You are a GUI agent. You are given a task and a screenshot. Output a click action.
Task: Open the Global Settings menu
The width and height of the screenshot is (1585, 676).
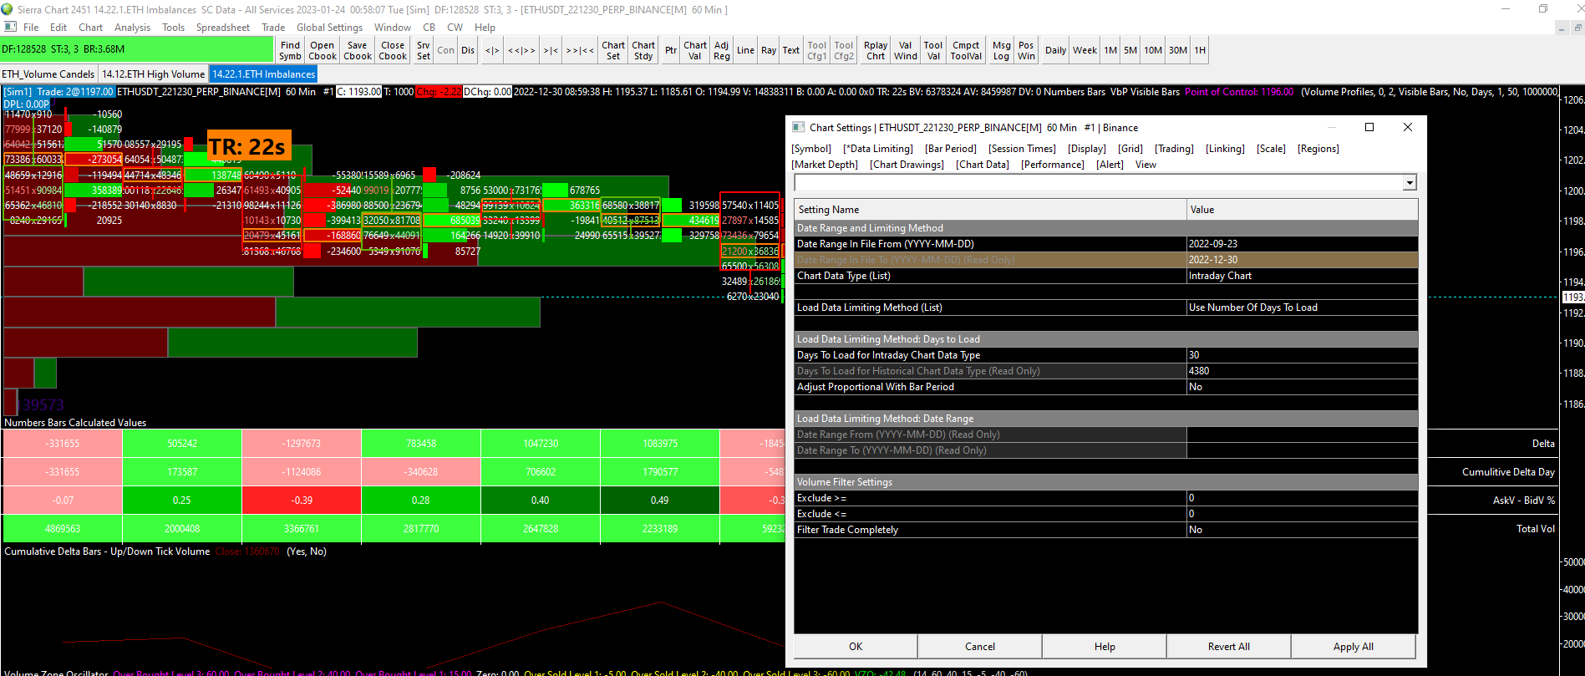330,28
